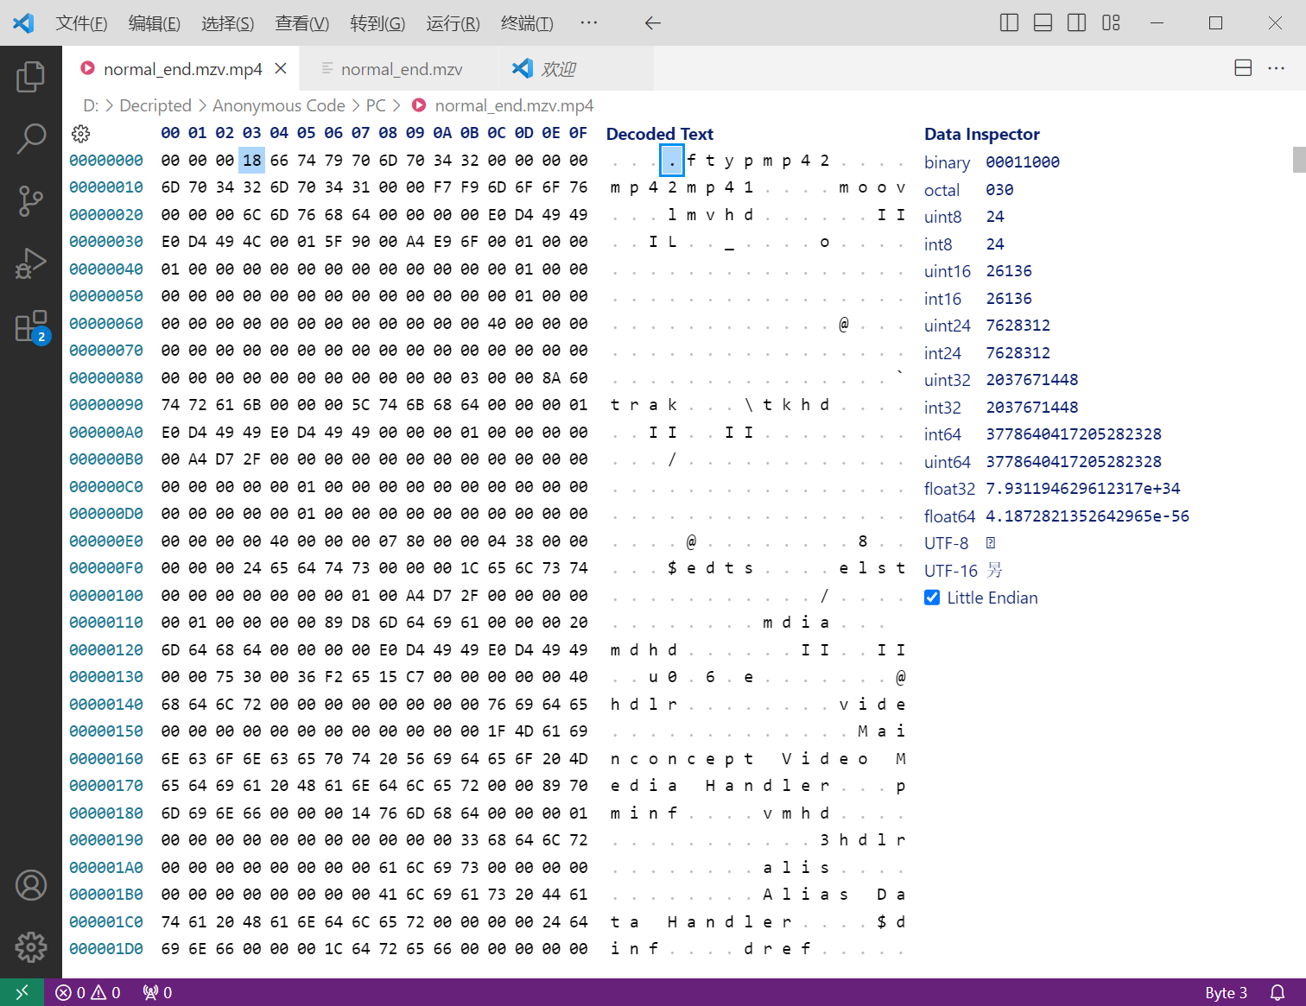Viewport: 1306px width, 1006px height.
Task: Click the split editor layout icon
Action: (x=1243, y=68)
